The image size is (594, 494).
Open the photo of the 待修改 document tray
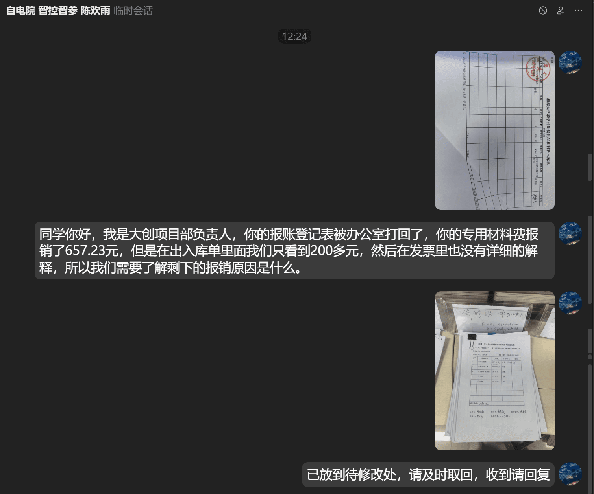494,371
